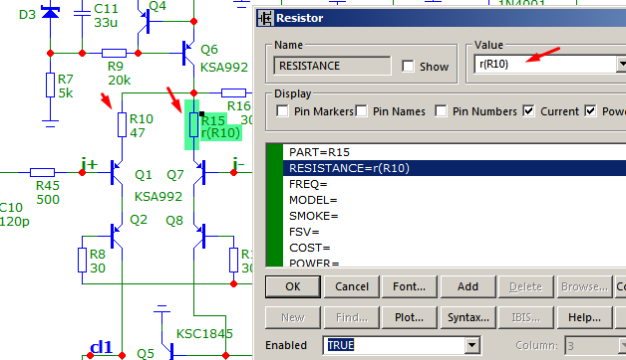
Task: Select resistor R9 symbol in schematic
Action: pos(114,53)
